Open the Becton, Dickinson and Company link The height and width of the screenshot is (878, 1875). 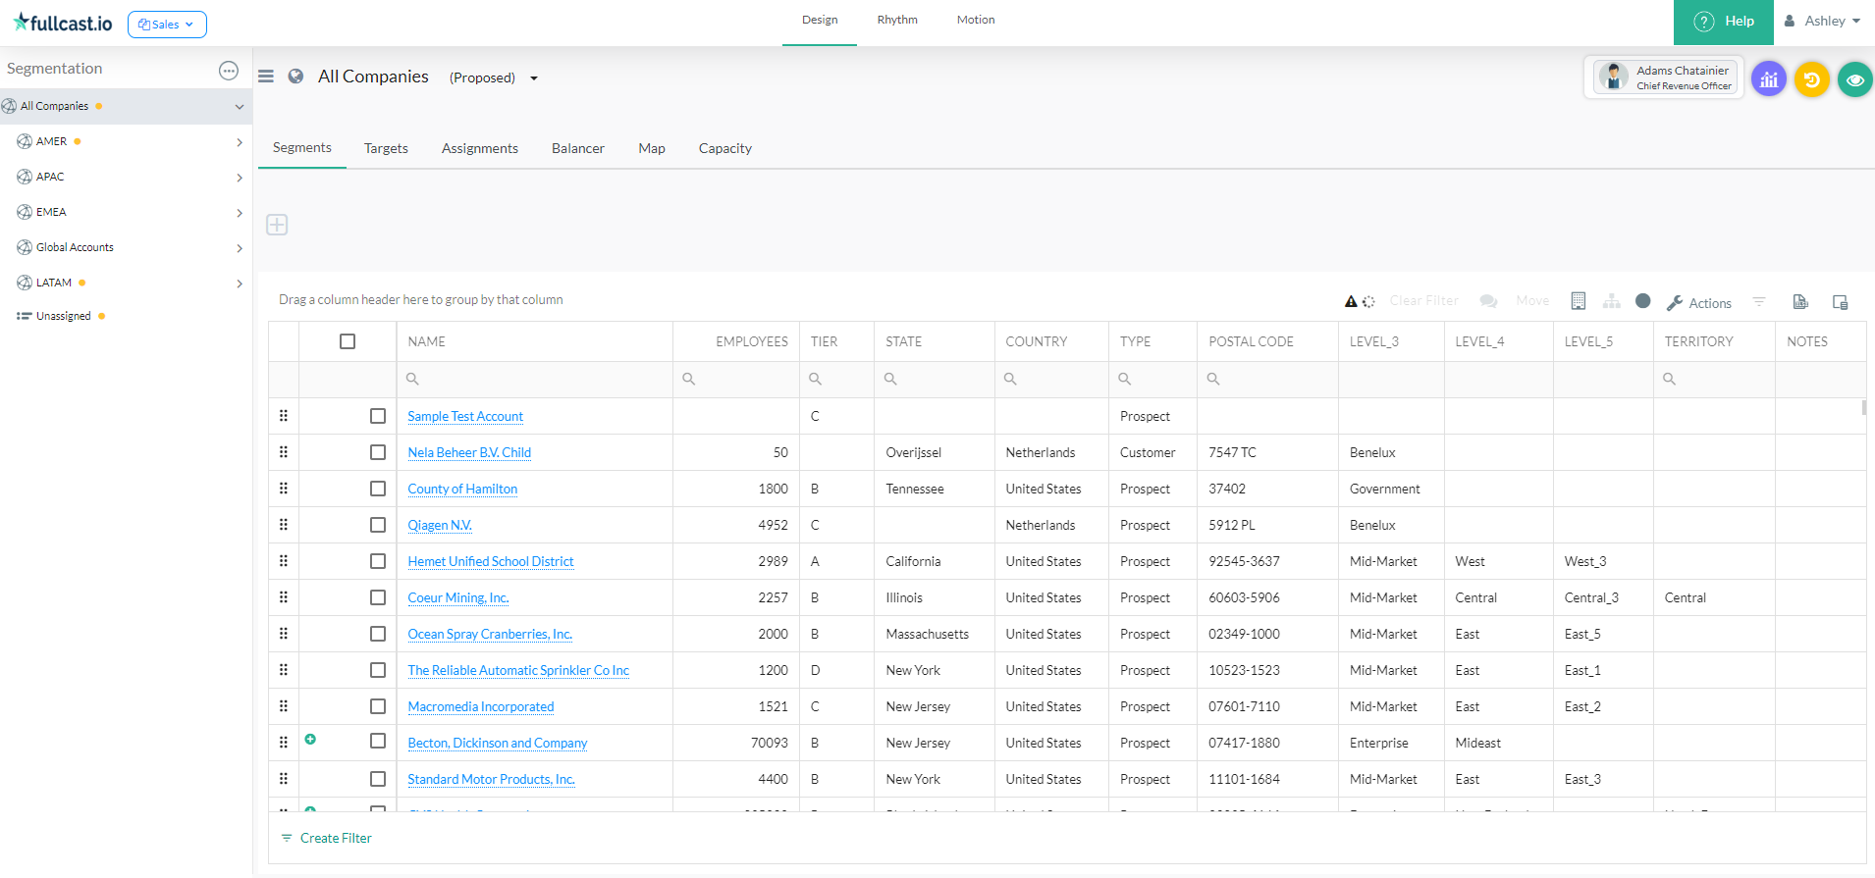click(498, 743)
